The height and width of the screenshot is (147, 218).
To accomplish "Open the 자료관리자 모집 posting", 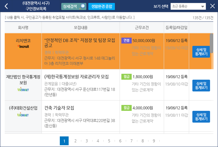I will 76,77.
